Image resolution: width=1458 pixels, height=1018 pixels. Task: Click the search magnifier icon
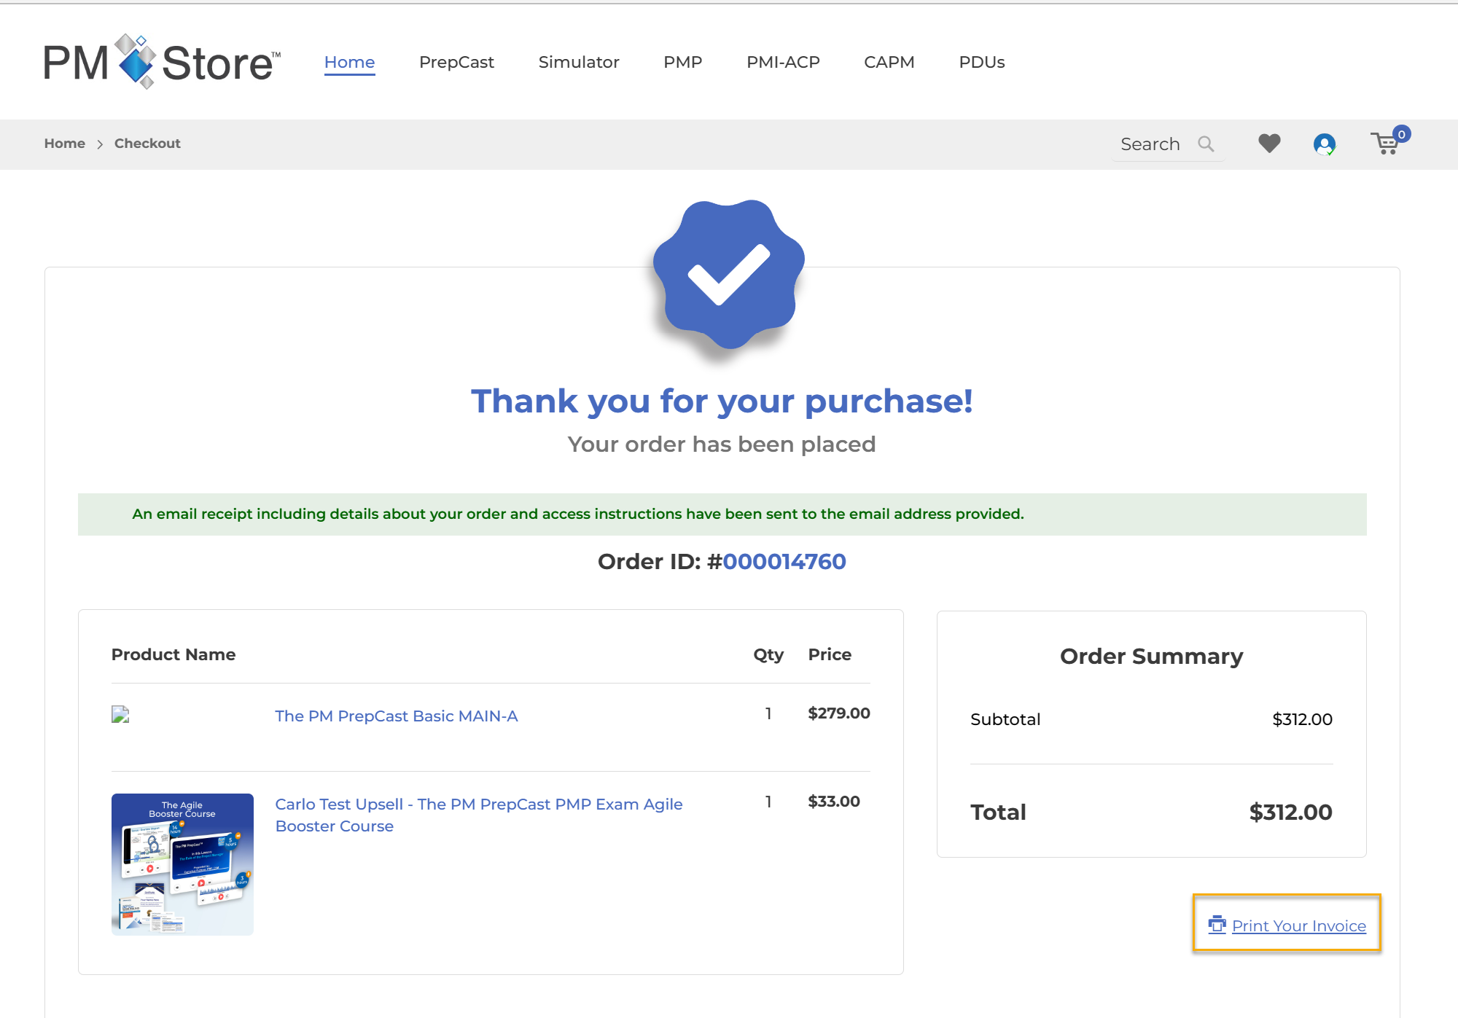pyautogui.click(x=1206, y=144)
